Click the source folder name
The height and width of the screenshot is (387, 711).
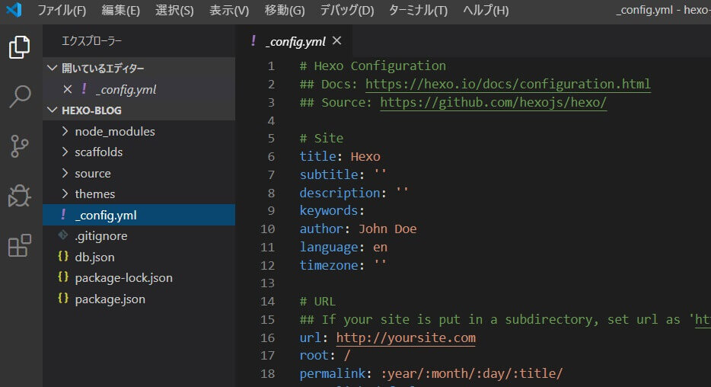coord(93,173)
